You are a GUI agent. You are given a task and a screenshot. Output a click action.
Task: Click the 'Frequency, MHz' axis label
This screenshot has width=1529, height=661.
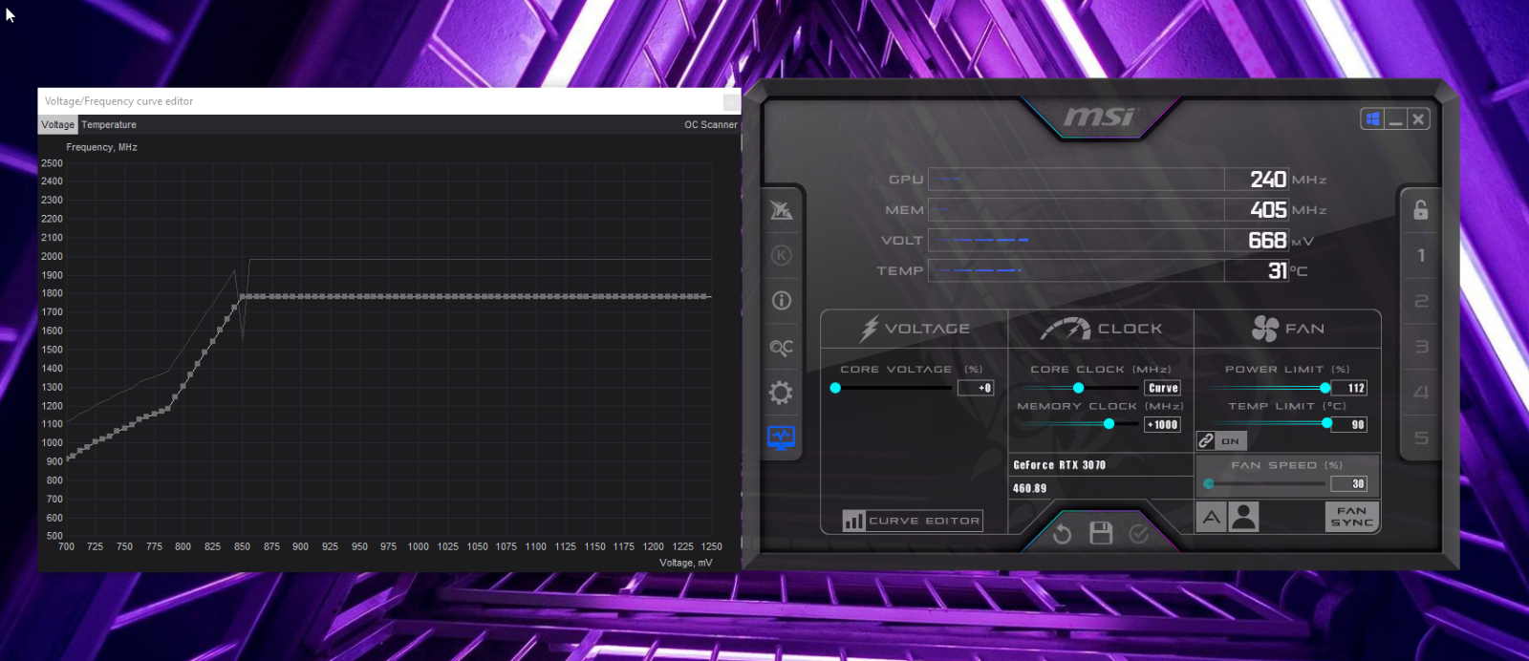click(101, 147)
